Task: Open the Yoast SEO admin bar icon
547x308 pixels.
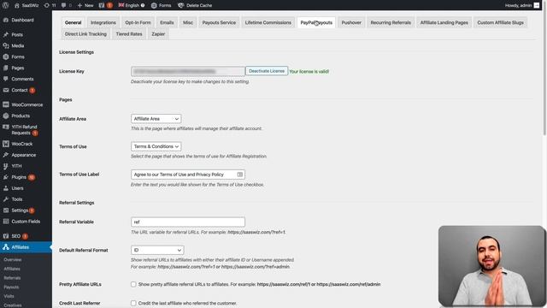Action: click(102, 5)
